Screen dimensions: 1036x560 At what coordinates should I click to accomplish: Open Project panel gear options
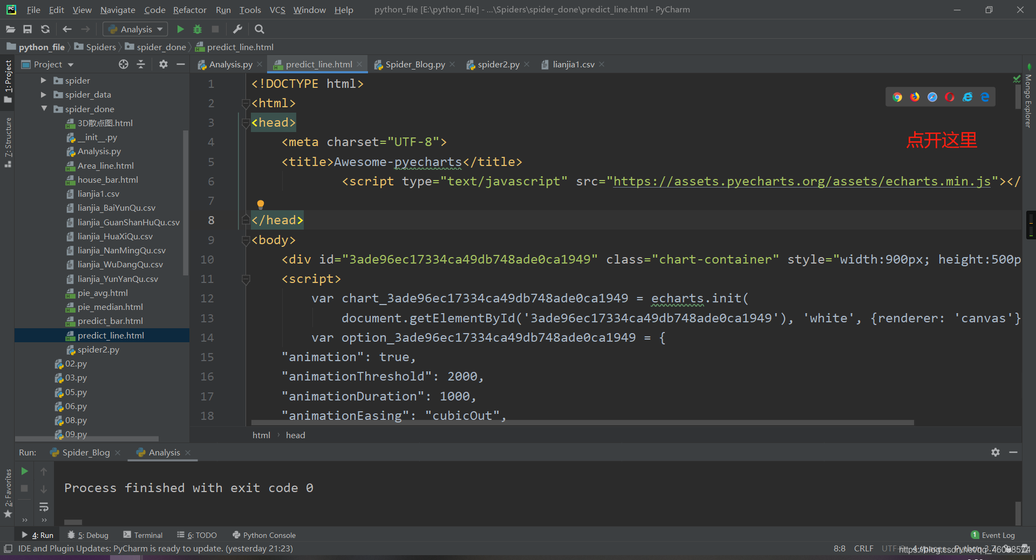[163, 64]
